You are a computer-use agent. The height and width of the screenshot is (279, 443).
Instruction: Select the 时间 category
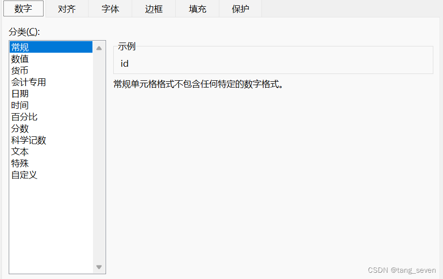[51, 105]
